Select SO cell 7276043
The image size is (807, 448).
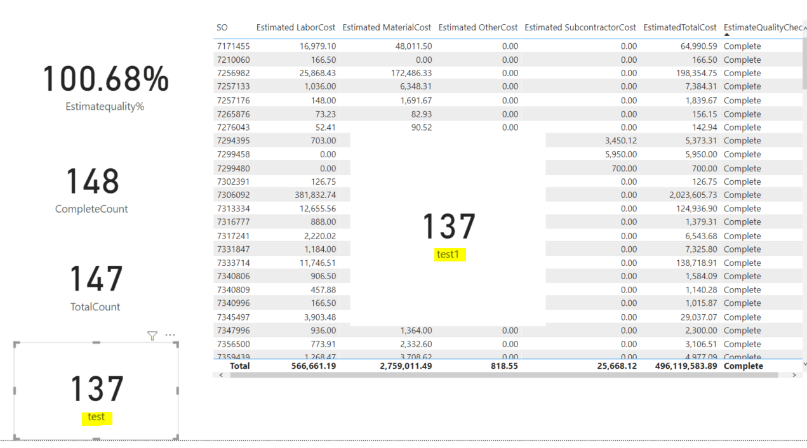point(233,127)
